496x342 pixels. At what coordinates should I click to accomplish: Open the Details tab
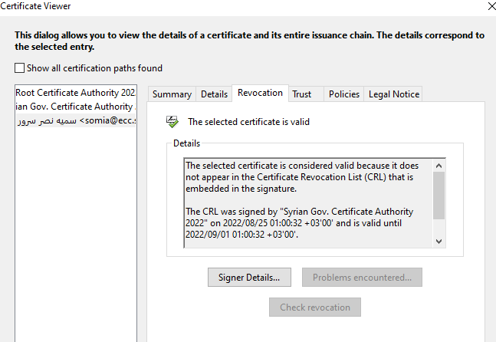tap(214, 94)
